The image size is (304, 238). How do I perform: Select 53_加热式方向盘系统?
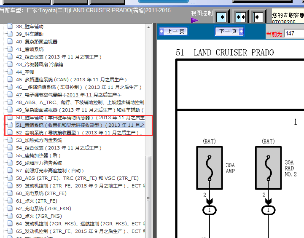coord(39,140)
